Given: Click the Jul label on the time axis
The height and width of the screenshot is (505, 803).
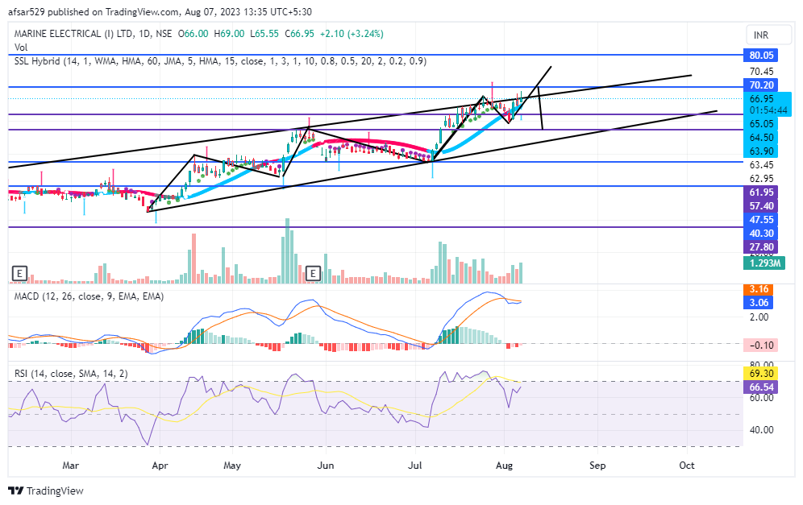Looking at the screenshot, I should click(x=415, y=466).
